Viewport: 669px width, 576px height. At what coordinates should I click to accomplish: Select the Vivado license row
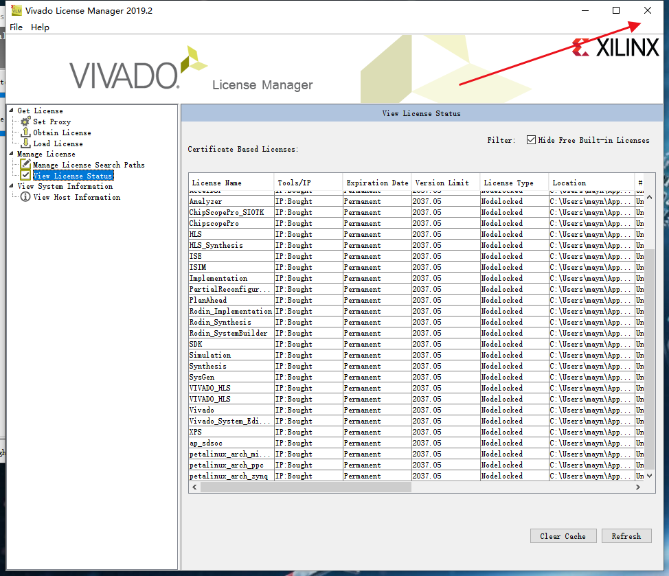point(416,410)
